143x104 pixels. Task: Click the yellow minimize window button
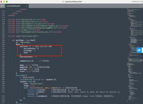click(x=4, y=2)
